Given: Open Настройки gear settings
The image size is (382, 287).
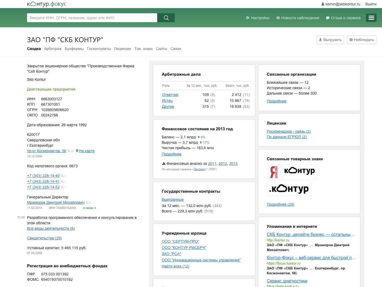Looking at the screenshot, I should click(258, 18).
